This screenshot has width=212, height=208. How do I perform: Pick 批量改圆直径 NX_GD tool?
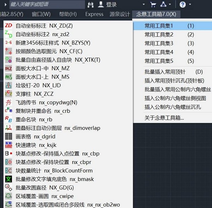pyautogui.click(x=45, y=188)
